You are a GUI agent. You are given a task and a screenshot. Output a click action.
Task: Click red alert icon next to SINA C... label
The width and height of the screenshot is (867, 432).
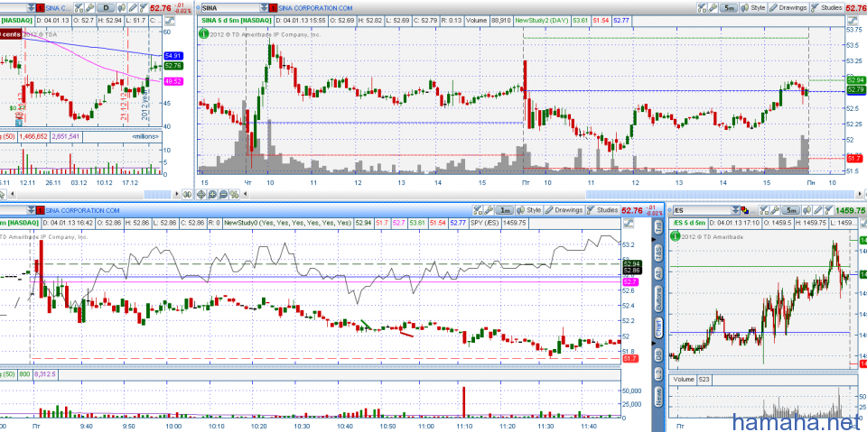41,8
